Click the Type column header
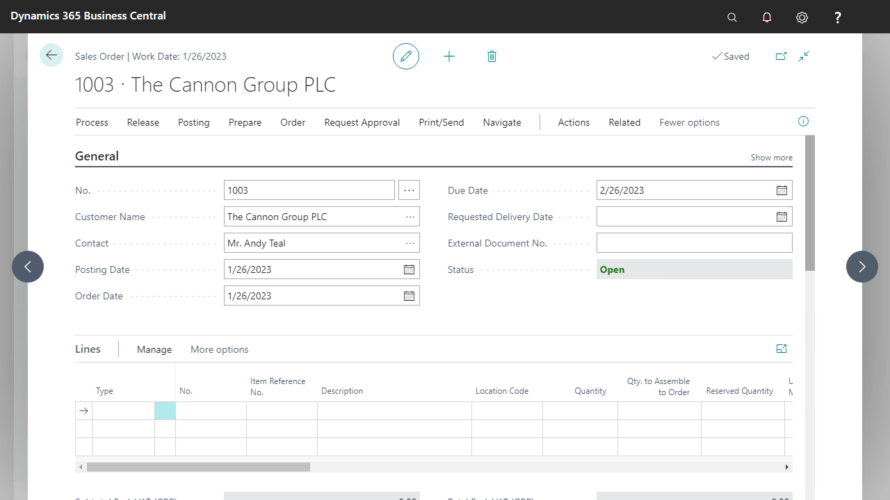This screenshot has width=890, height=500. pos(104,391)
